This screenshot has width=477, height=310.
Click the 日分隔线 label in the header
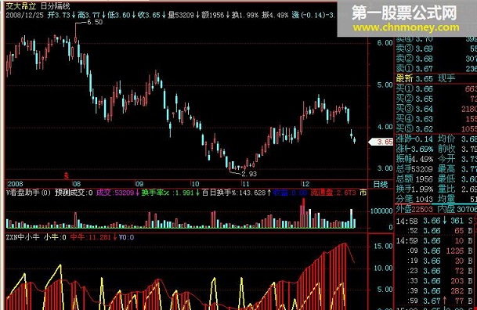55,6
